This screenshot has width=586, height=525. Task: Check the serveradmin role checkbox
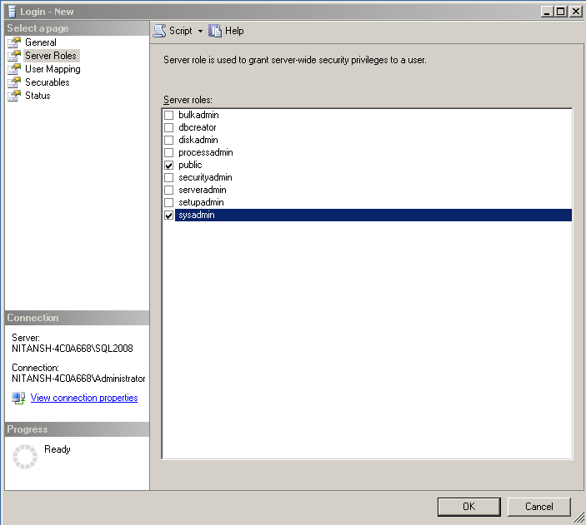pos(169,190)
